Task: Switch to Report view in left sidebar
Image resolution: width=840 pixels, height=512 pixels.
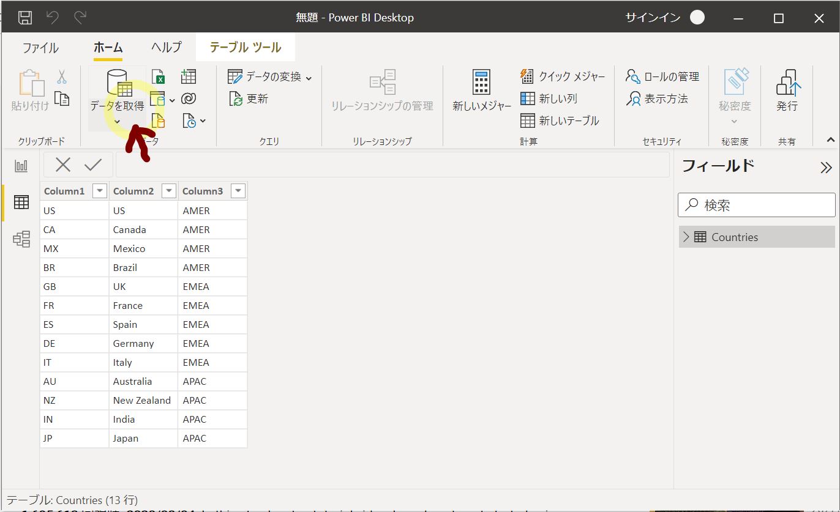Action: pyautogui.click(x=21, y=166)
